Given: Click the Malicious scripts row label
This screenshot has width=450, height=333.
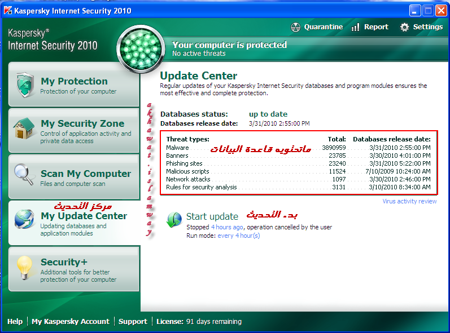Looking at the screenshot, I should tap(187, 171).
